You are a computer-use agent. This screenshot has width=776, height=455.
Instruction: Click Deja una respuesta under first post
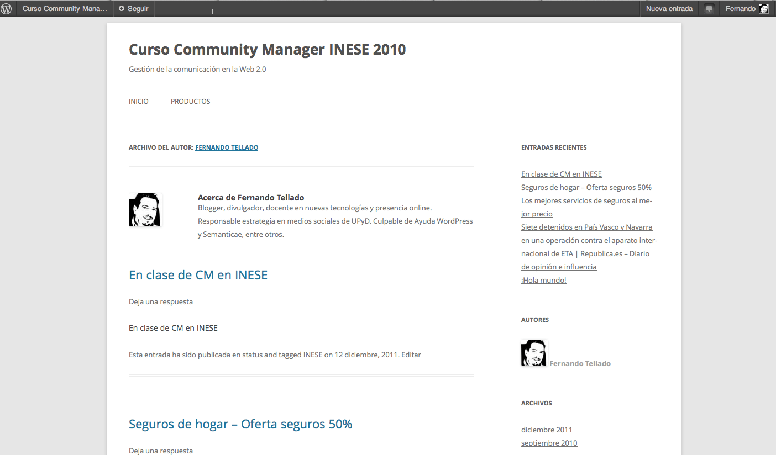pos(161,301)
